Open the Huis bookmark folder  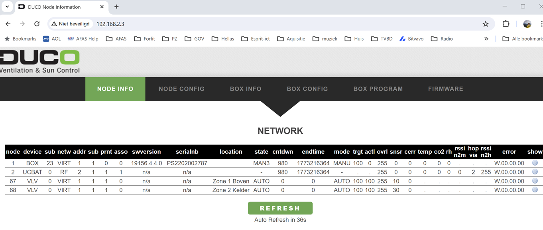(354, 39)
